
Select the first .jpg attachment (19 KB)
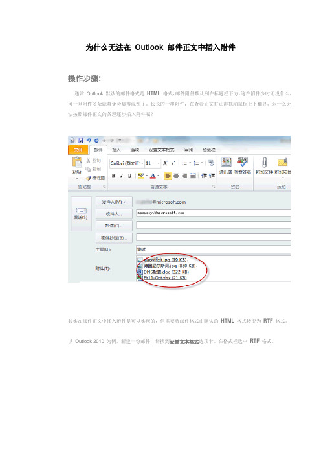point(163,260)
